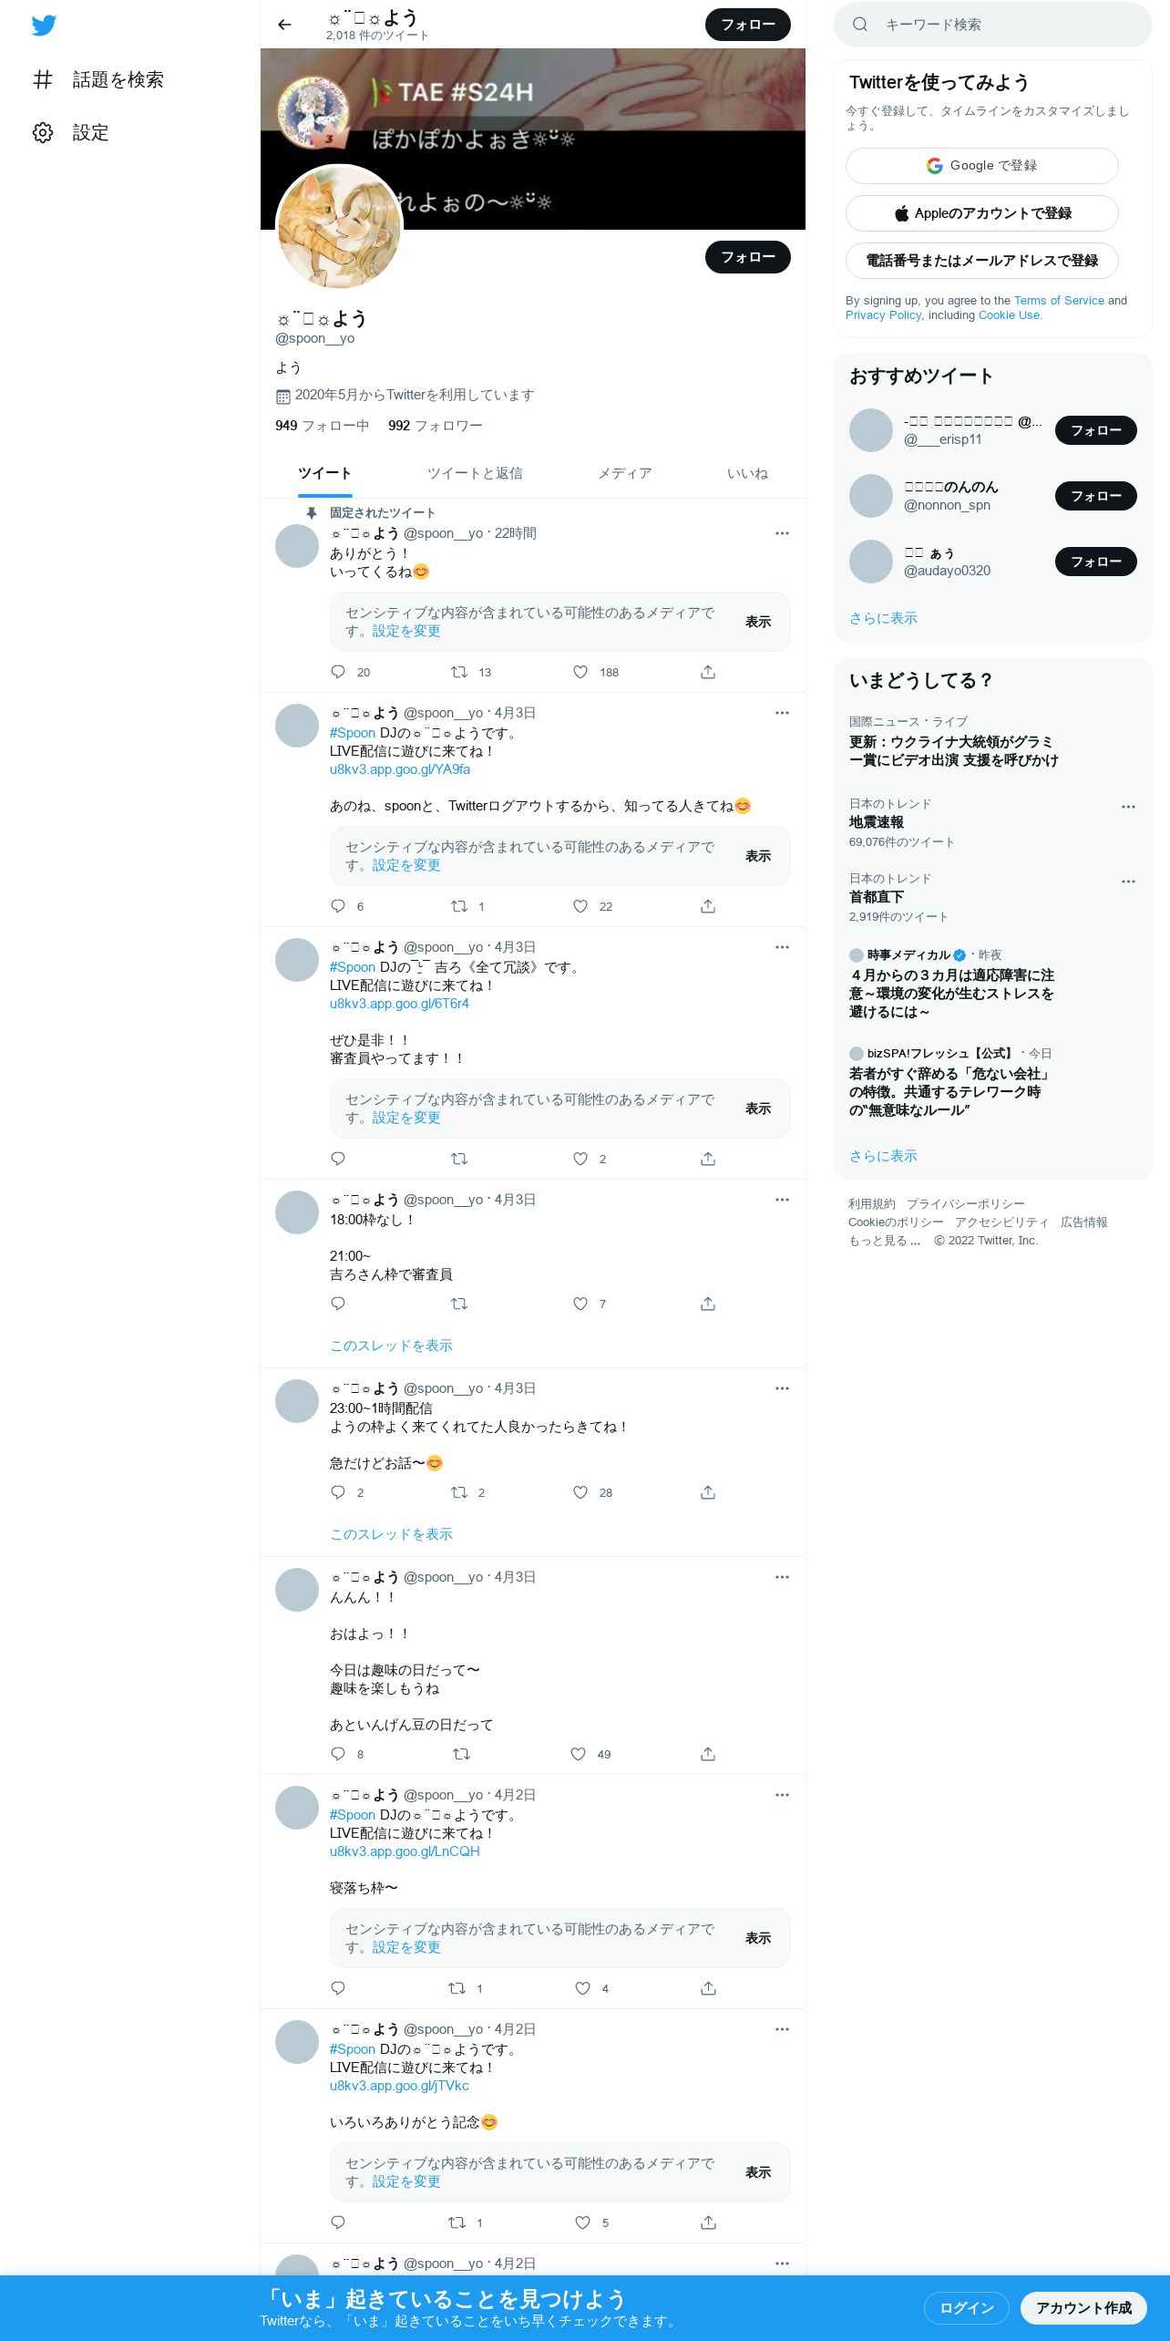Screen dimensions: 1170x2341
Task: Like the tweet with 49 likes
Action: (x=579, y=1754)
